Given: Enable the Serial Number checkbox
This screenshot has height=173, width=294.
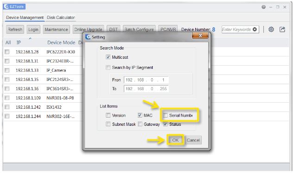Looking at the screenshot, I should pyautogui.click(x=165, y=115).
